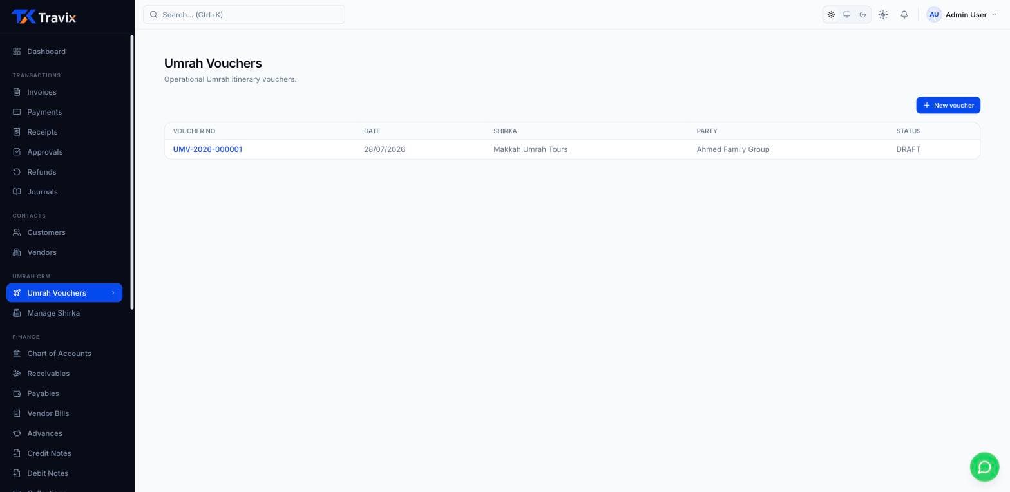Click the Customers people icon

(17, 232)
